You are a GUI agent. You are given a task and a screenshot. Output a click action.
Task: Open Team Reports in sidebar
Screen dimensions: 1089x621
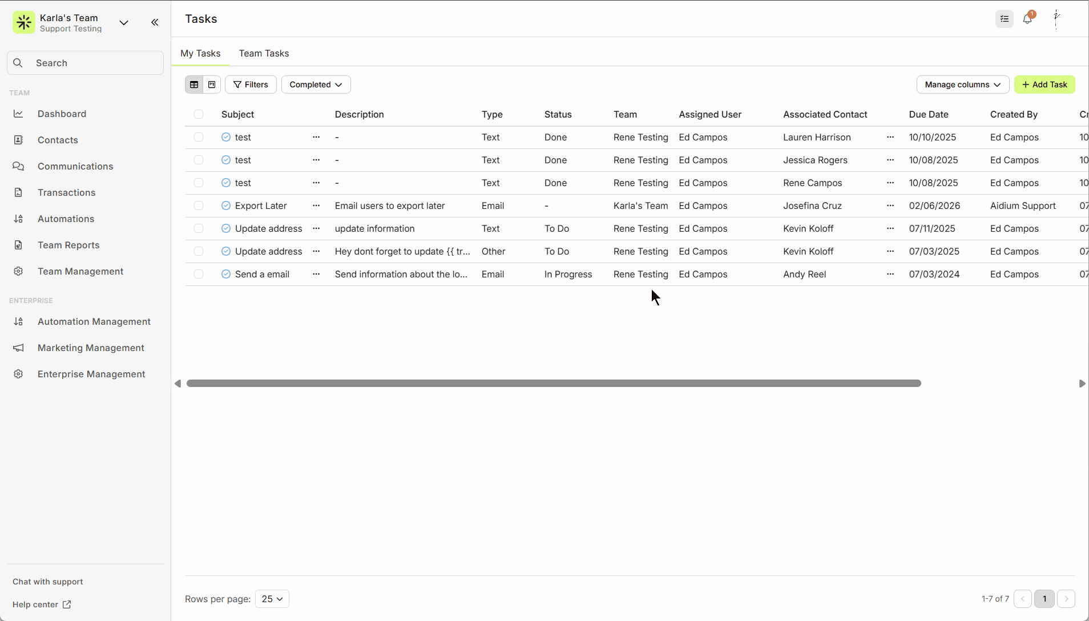(68, 245)
